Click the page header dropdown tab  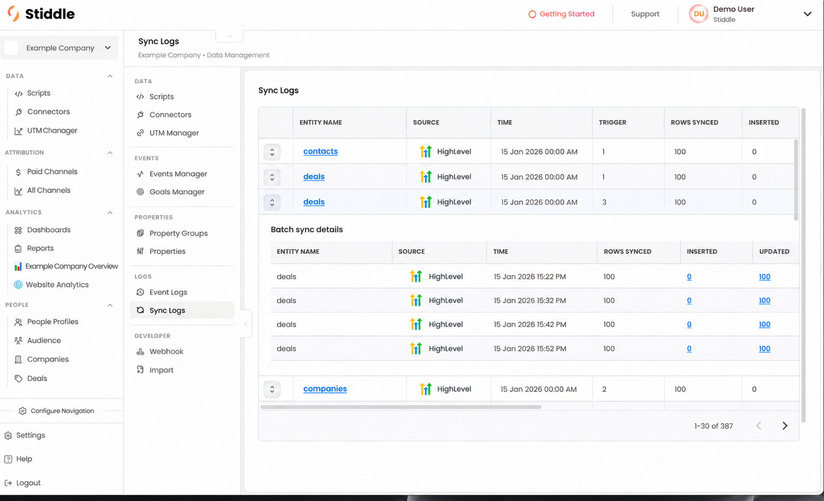[229, 36]
